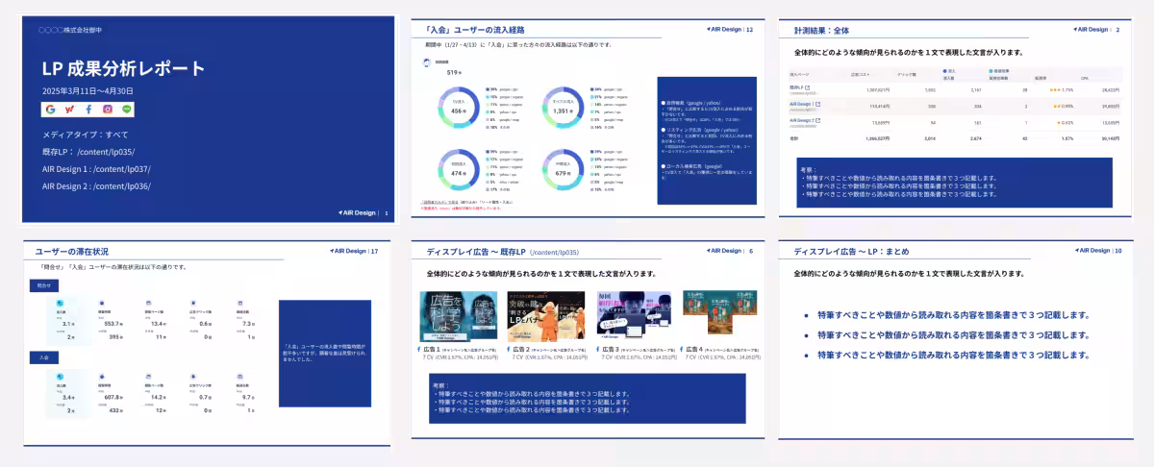Screen dimensions: 1154x467
Task: Open the ディスプレイ広告 ~ LP：まとめ slide
Action: [955, 338]
